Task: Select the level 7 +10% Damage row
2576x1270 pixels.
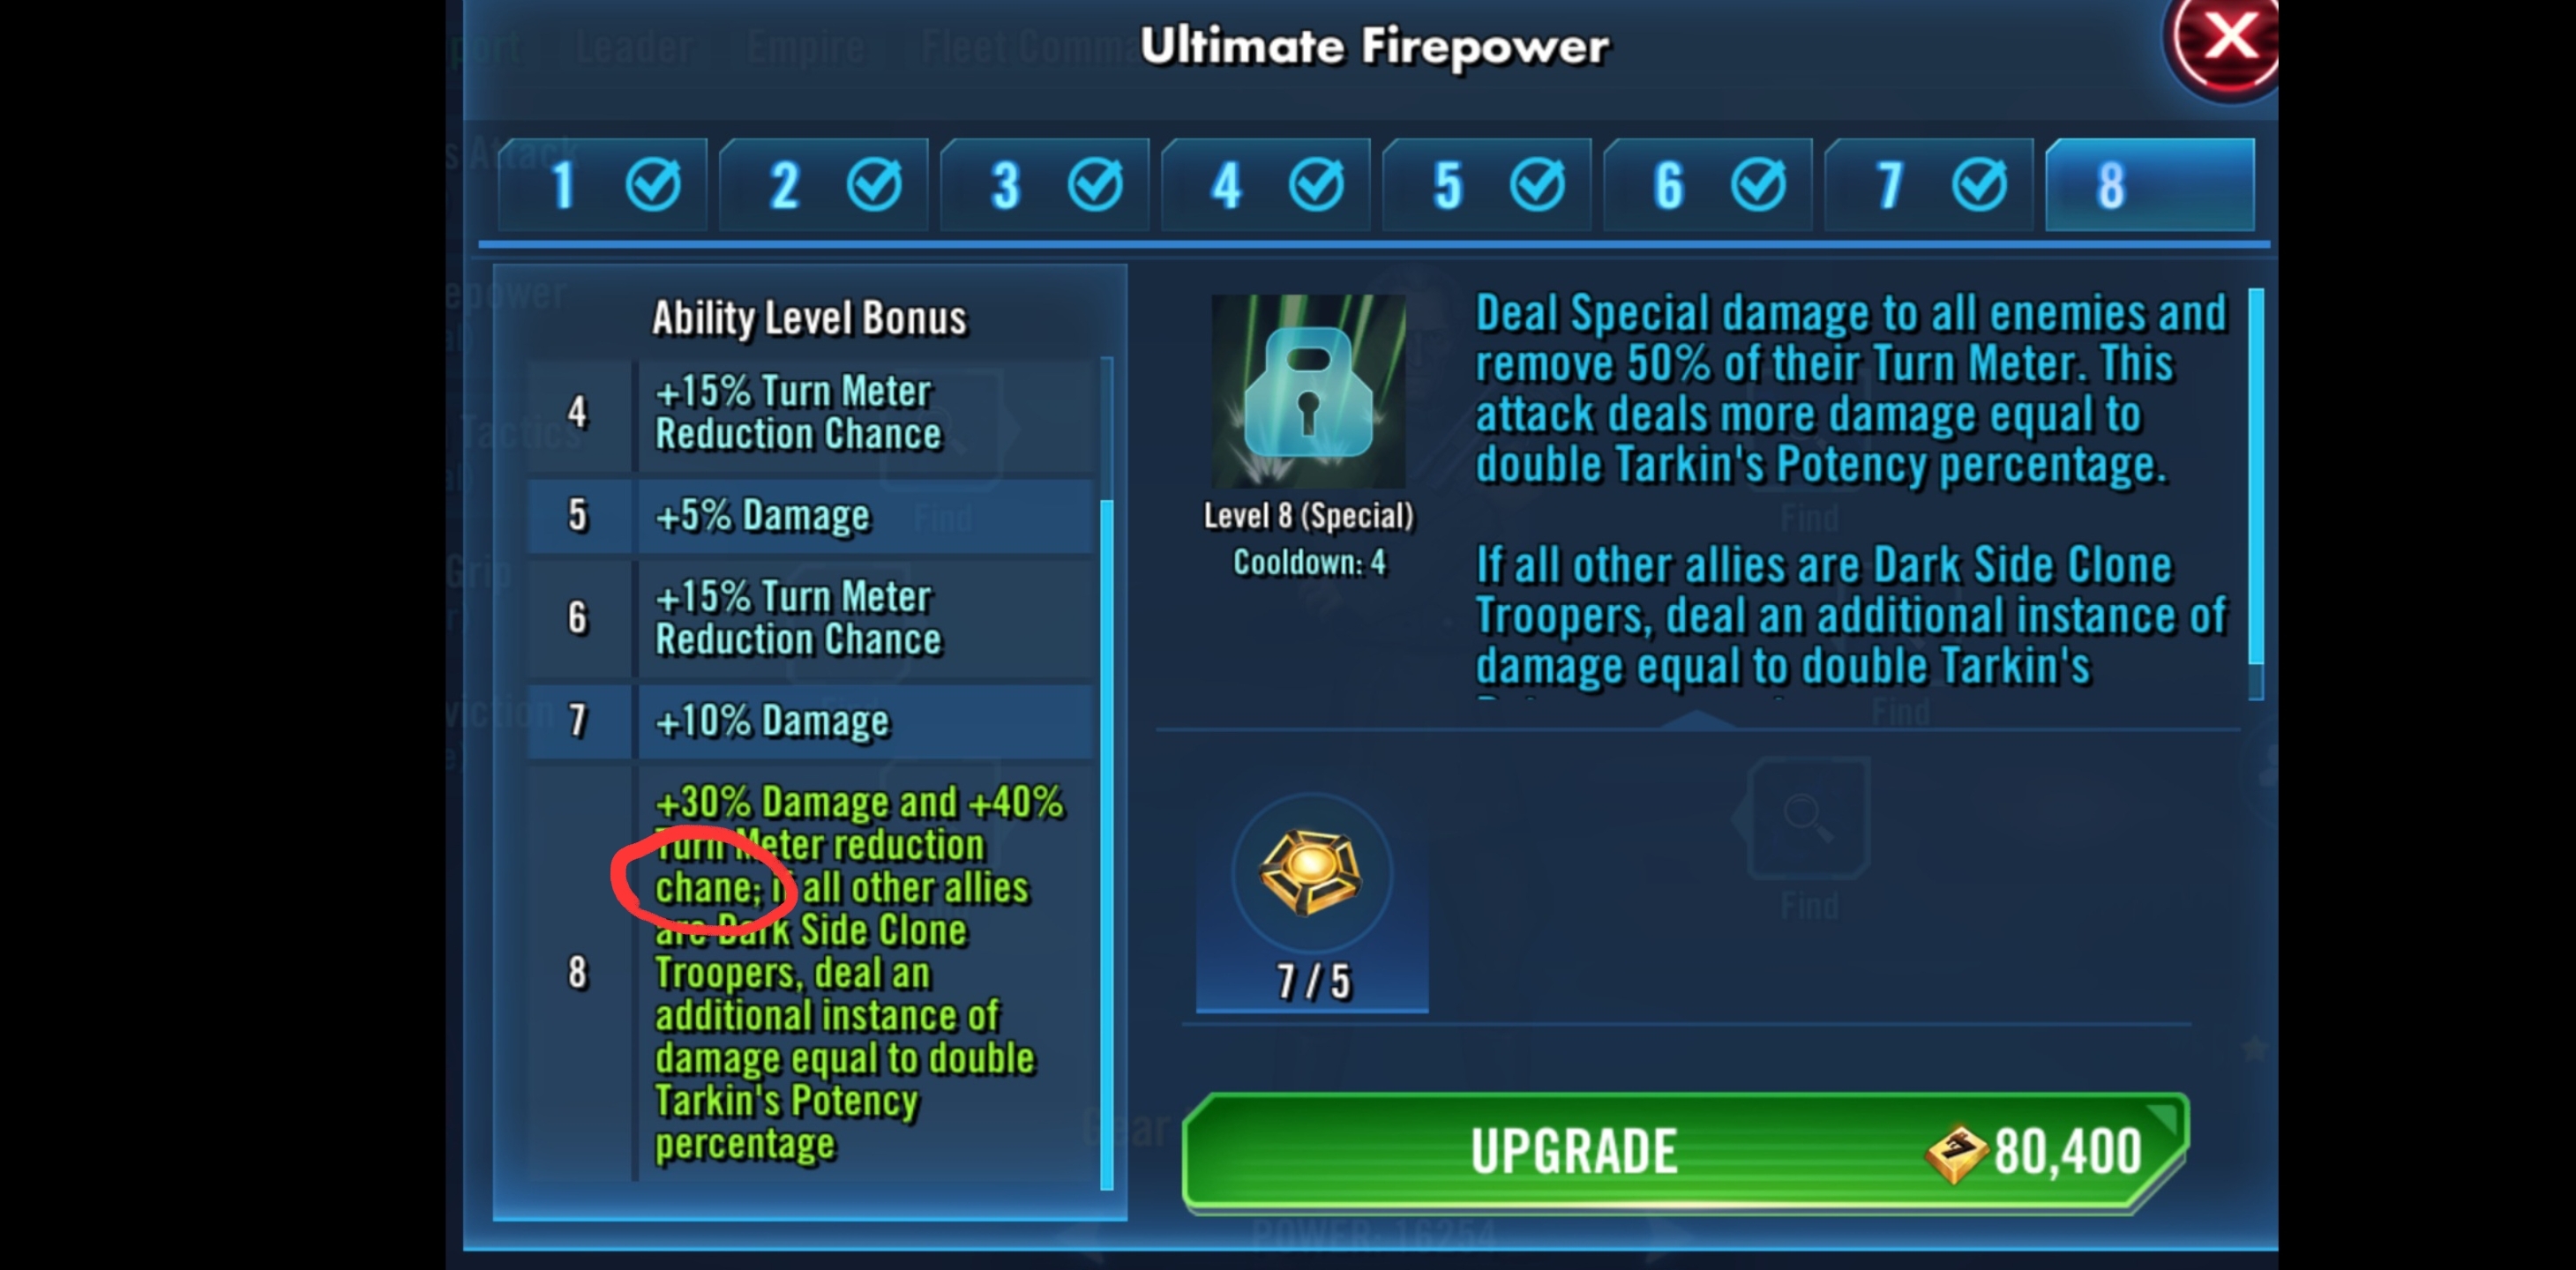Action: (x=810, y=721)
